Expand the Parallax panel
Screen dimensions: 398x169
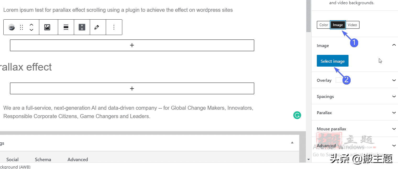click(x=355, y=113)
